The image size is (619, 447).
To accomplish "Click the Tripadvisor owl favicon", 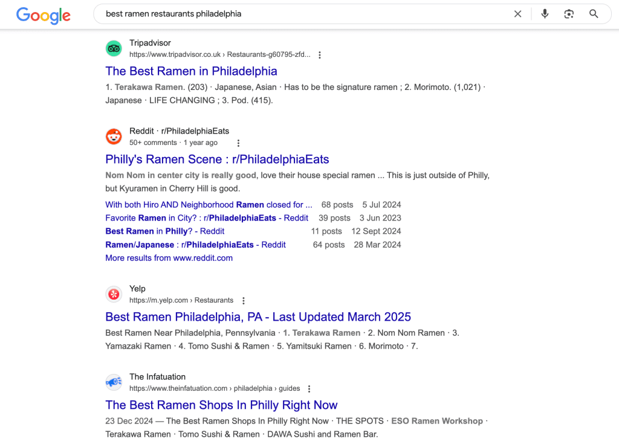I will tap(114, 48).
